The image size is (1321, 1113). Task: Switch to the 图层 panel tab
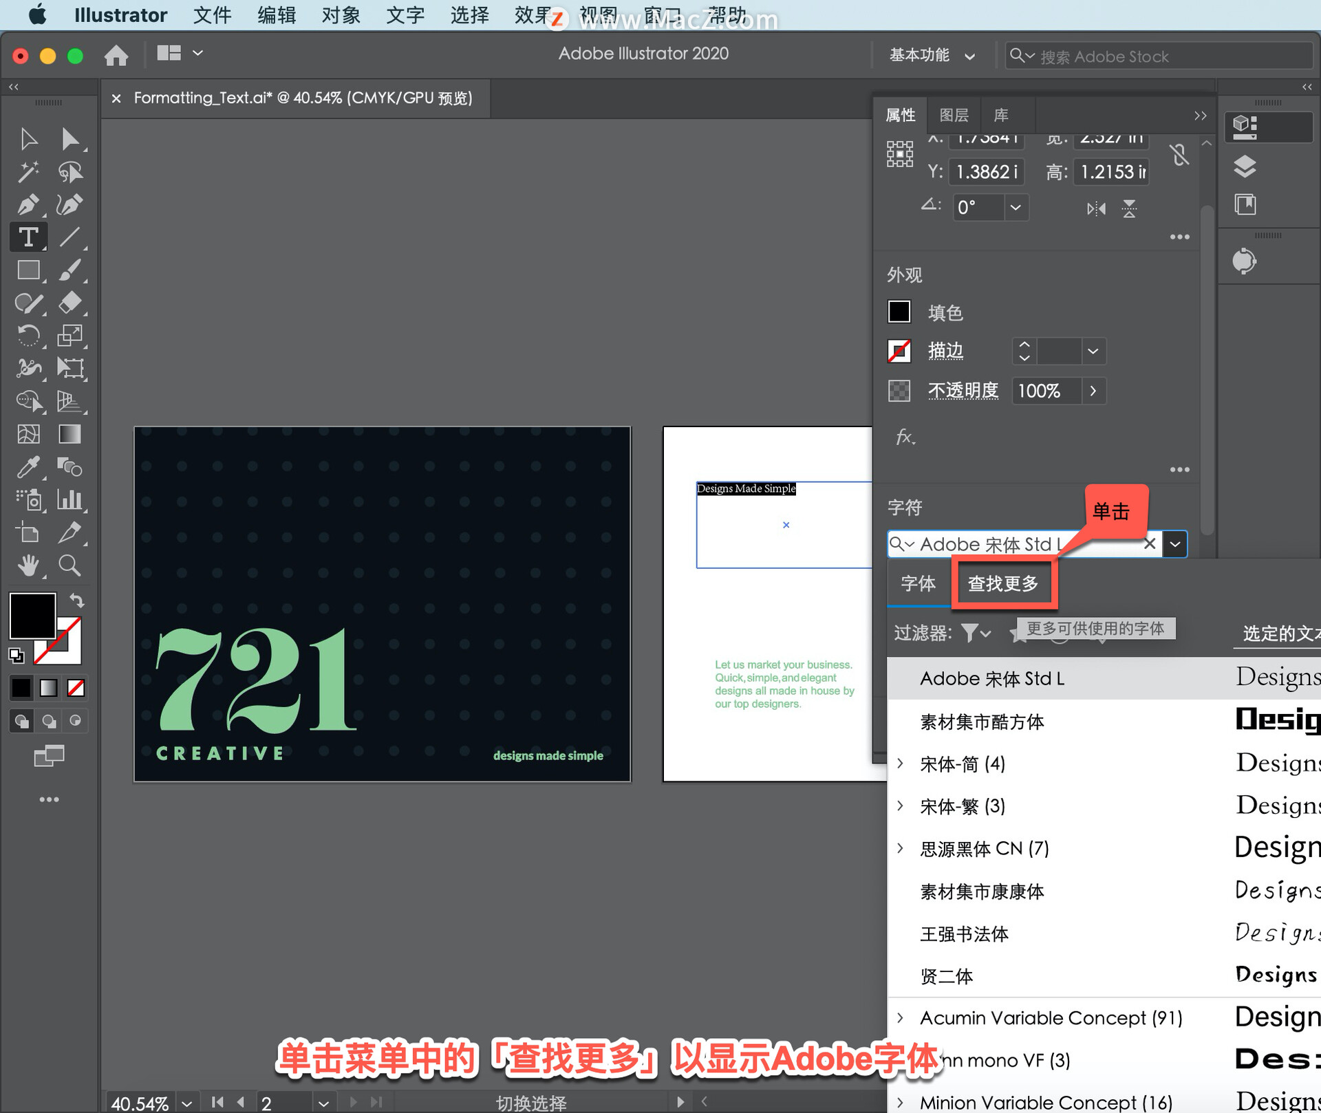point(954,115)
